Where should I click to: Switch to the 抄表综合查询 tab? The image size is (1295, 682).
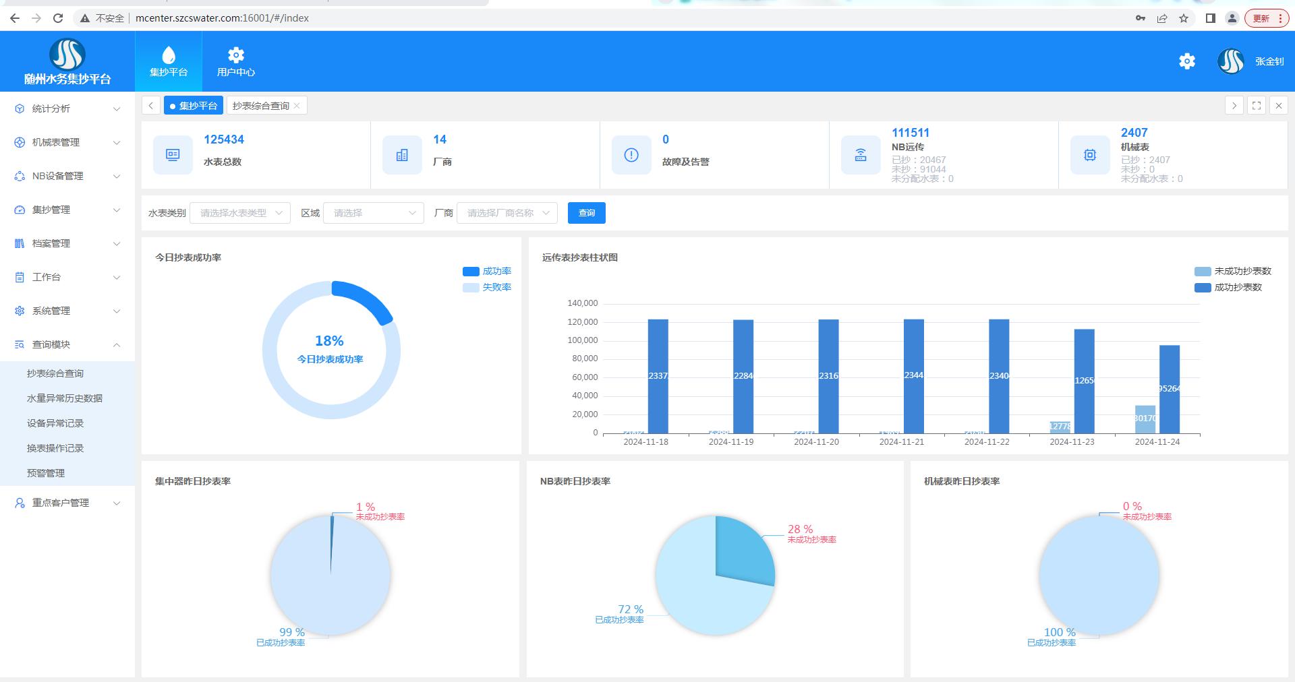tap(261, 106)
